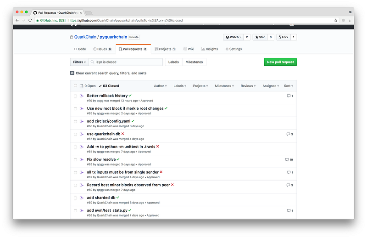This screenshot has width=367, height=238.
Task: Click the New pull request button
Action: [280, 62]
